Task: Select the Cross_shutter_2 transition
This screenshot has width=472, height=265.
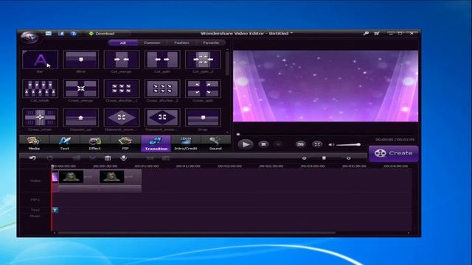Action: [x=162, y=88]
